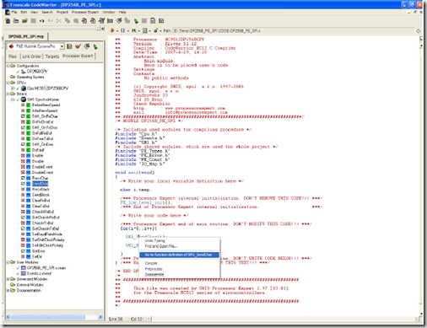The width and height of the screenshot is (427, 328).
Task: Click the Make icon in project panel
Action: pyautogui.click(x=87, y=46)
